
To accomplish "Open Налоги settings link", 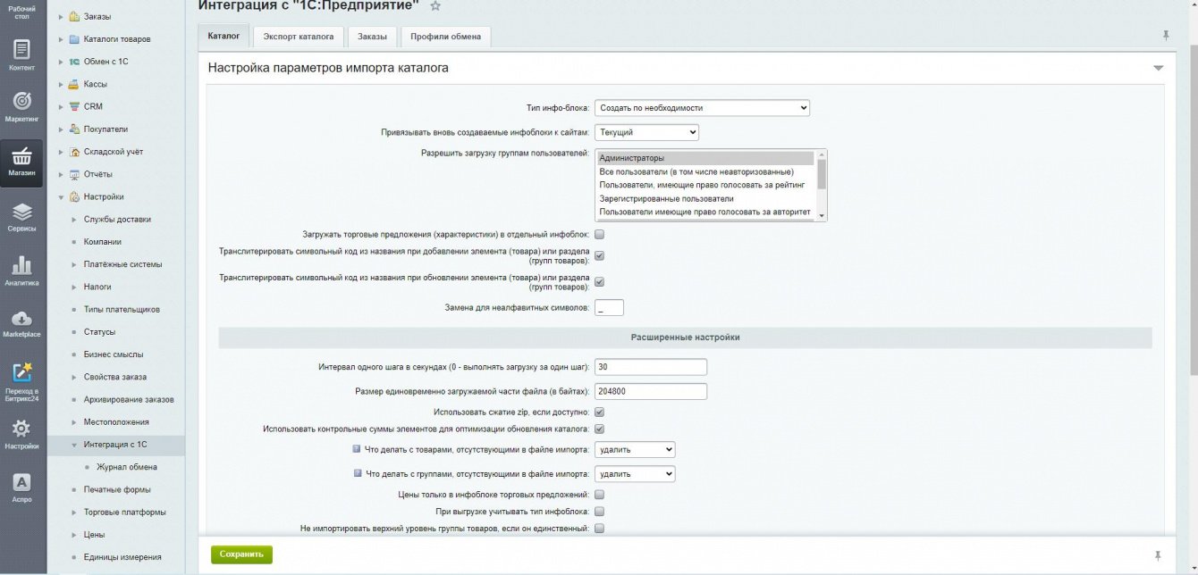I will click(97, 287).
